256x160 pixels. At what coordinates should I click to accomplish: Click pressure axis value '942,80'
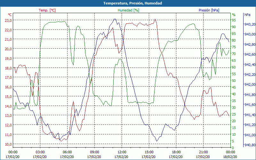pos(250,44)
